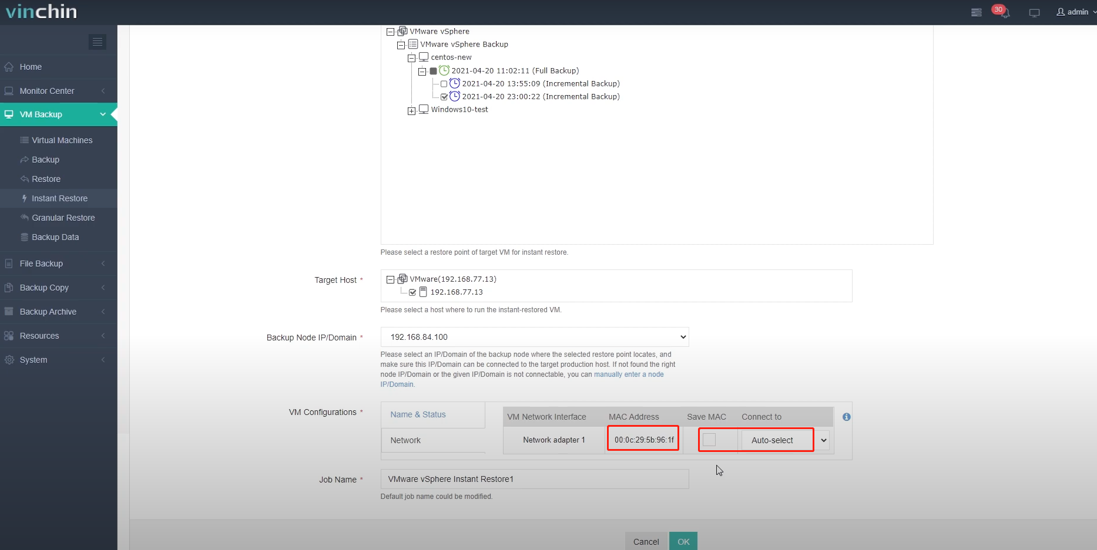Click the VMware vSphere Backup list icon
The image size is (1097, 550).
tap(413, 44)
